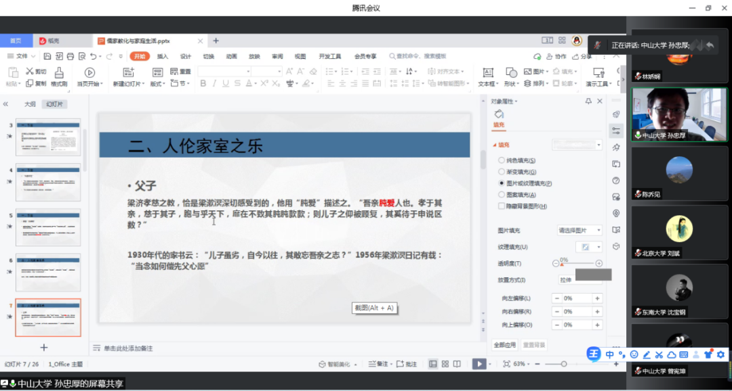The height and width of the screenshot is (391, 732).
Task: Select pattern fill (图案填充) radio button
Action: click(x=502, y=195)
